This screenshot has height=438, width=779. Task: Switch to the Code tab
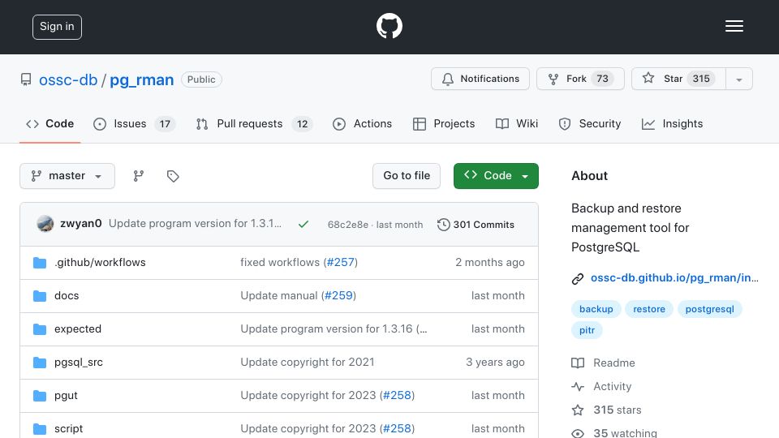(49, 123)
